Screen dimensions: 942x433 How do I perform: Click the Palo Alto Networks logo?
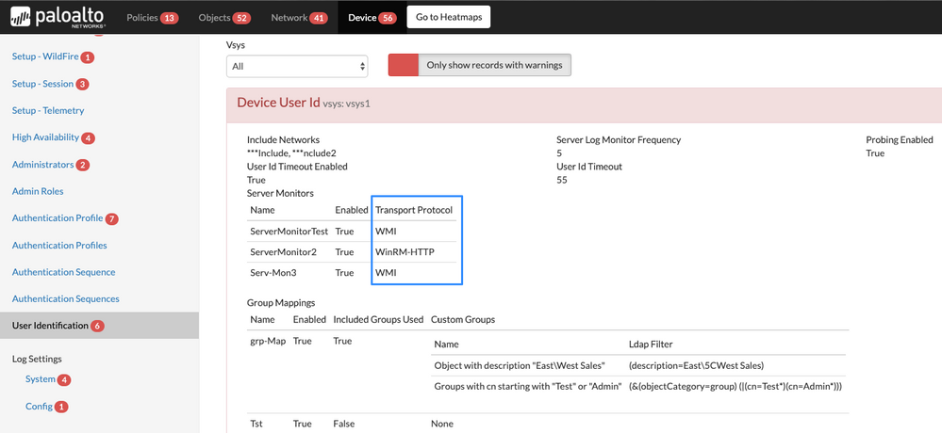coord(58,17)
